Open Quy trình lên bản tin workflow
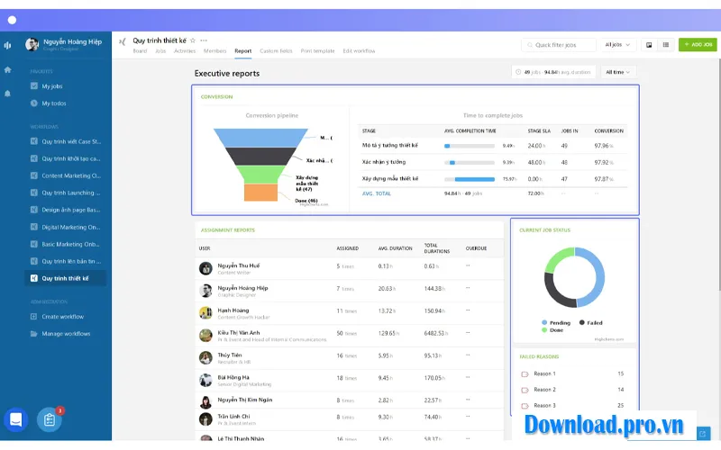The image size is (721, 450). tap(65, 261)
